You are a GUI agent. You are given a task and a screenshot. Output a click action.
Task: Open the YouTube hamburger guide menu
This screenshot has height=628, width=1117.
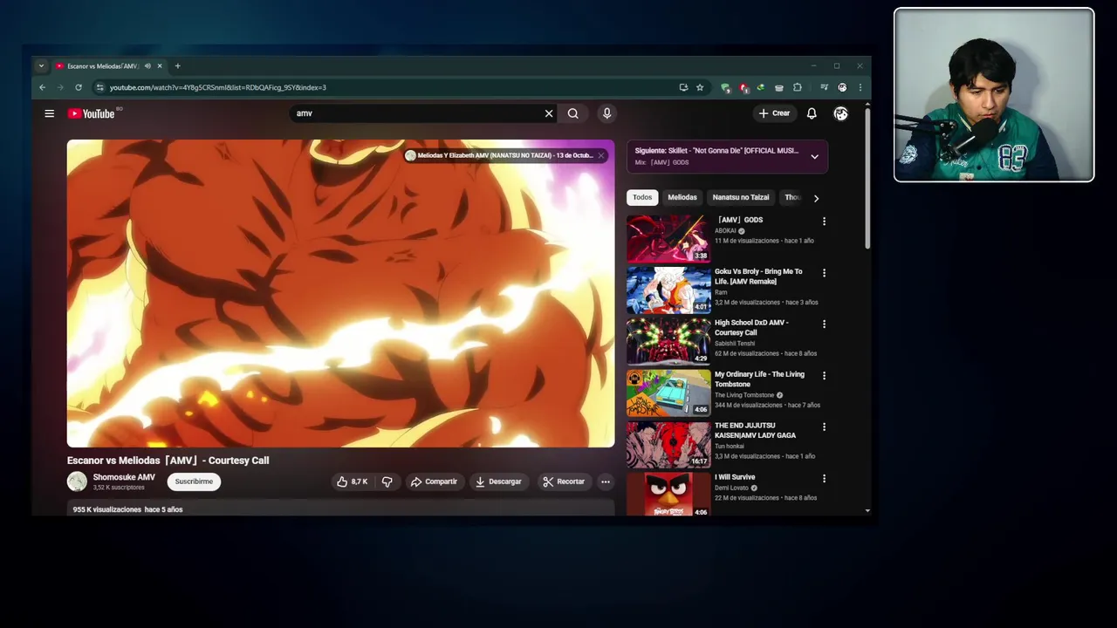(x=50, y=113)
